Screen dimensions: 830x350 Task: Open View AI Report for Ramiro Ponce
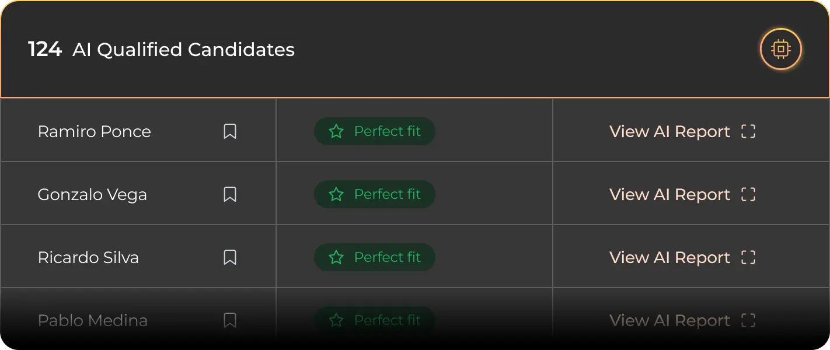coord(669,132)
